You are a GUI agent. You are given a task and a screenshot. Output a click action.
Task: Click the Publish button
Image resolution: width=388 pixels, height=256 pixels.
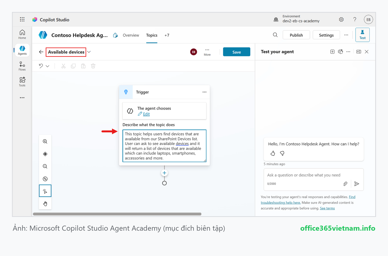tap(296, 35)
